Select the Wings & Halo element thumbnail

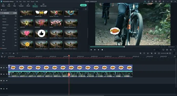point(41,13)
